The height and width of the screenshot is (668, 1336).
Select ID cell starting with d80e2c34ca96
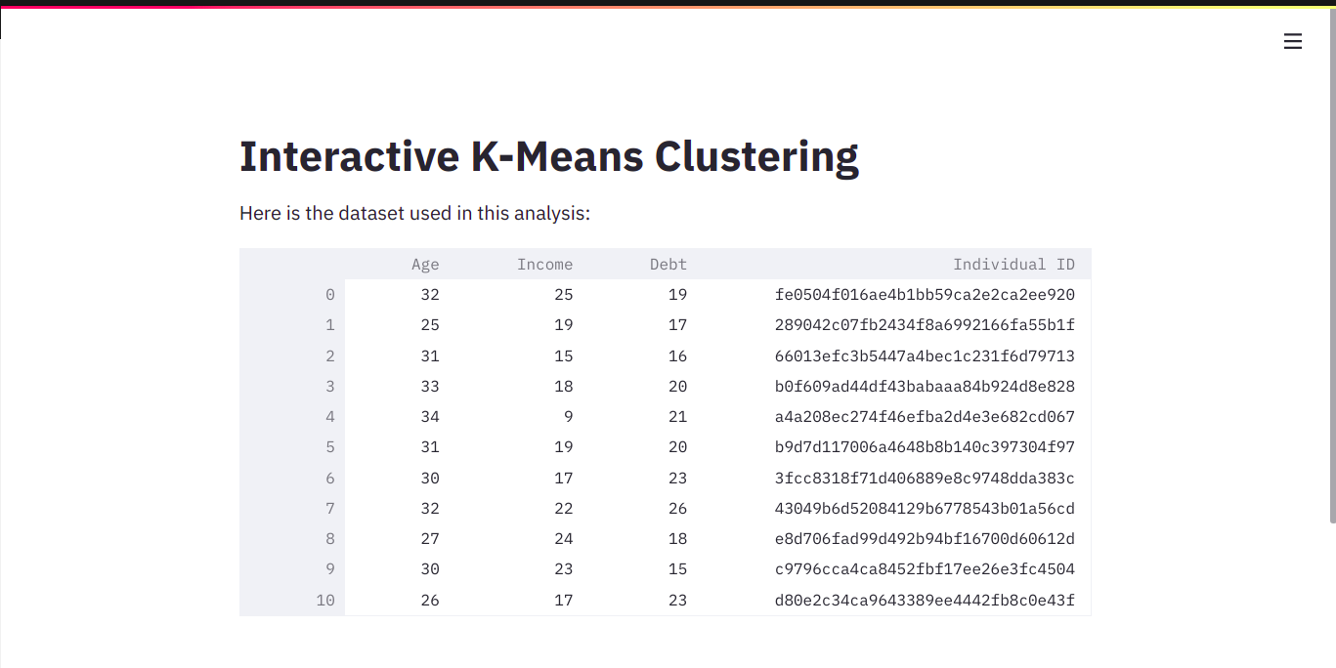pyautogui.click(x=893, y=600)
